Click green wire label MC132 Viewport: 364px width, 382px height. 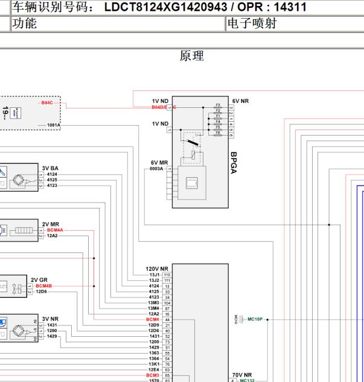(247, 380)
